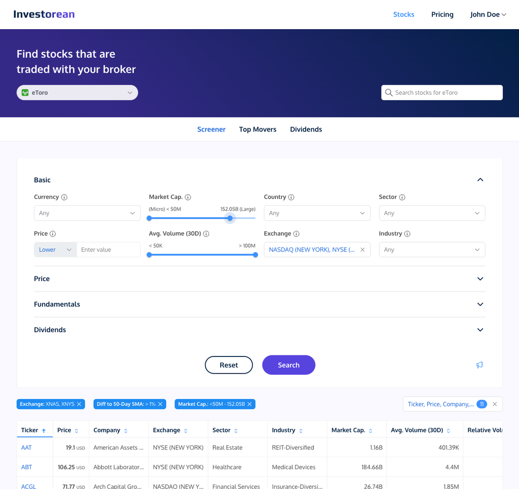Open the Country dropdown
The image size is (519, 489).
pyautogui.click(x=317, y=213)
